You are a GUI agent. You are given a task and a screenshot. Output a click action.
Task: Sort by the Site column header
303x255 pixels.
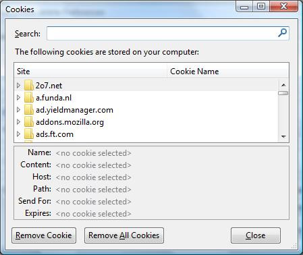[90, 71]
